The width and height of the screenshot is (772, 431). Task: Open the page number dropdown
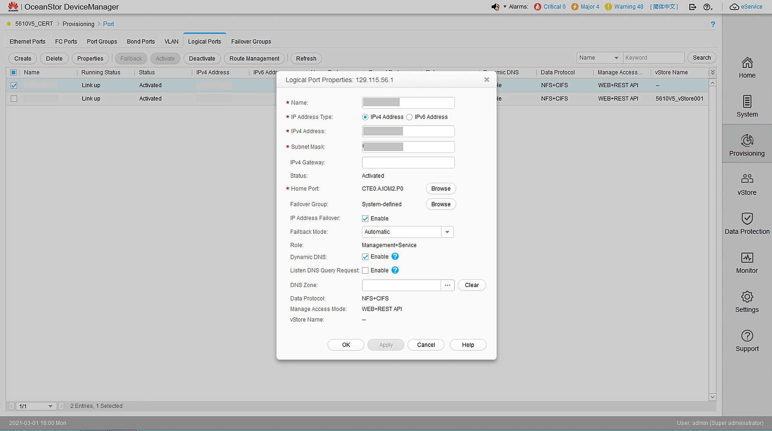tap(50, 406)
